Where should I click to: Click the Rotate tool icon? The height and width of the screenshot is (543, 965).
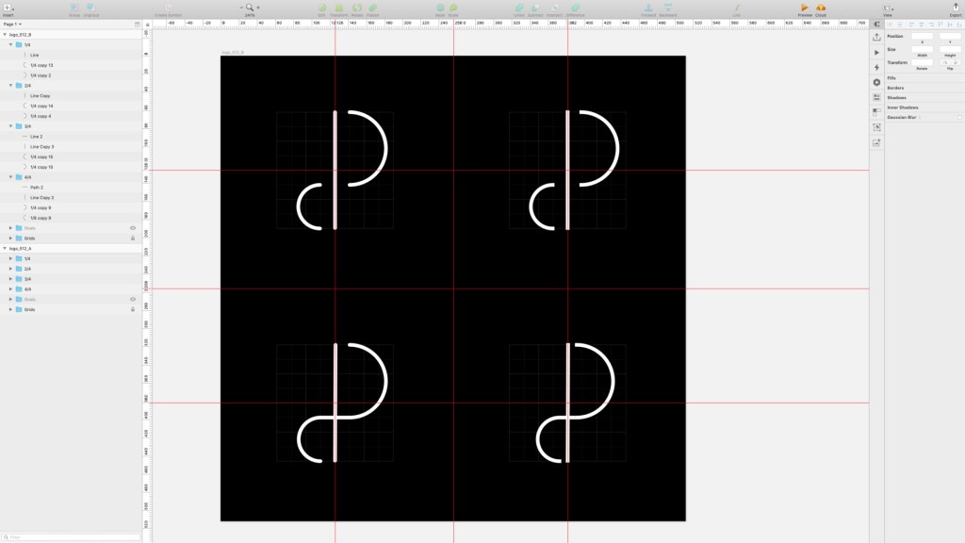pos(357,8)
